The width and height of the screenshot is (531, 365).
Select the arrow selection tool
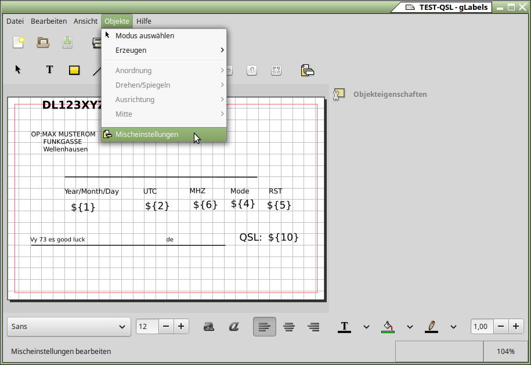point(18,70)
